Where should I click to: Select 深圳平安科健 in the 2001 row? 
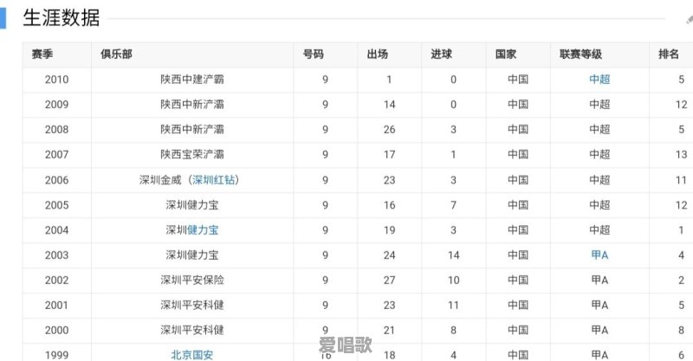[192, 306]
